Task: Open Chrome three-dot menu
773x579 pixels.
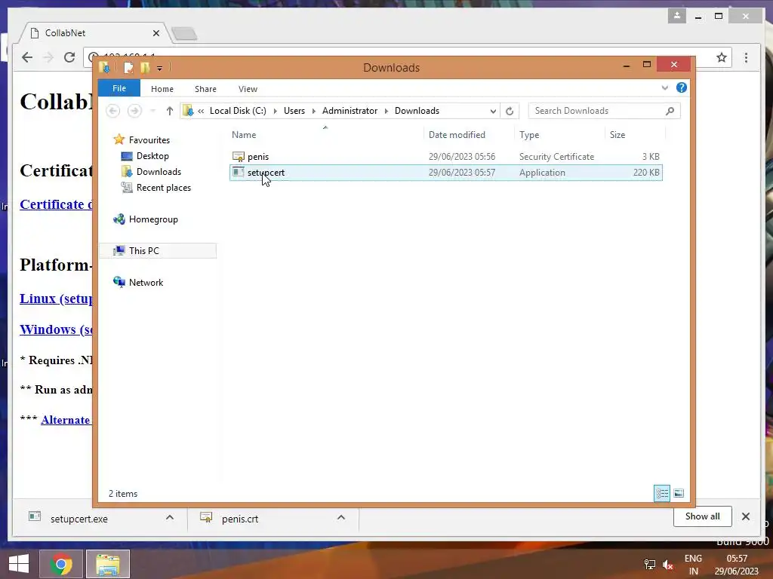Action: point(747,57)
